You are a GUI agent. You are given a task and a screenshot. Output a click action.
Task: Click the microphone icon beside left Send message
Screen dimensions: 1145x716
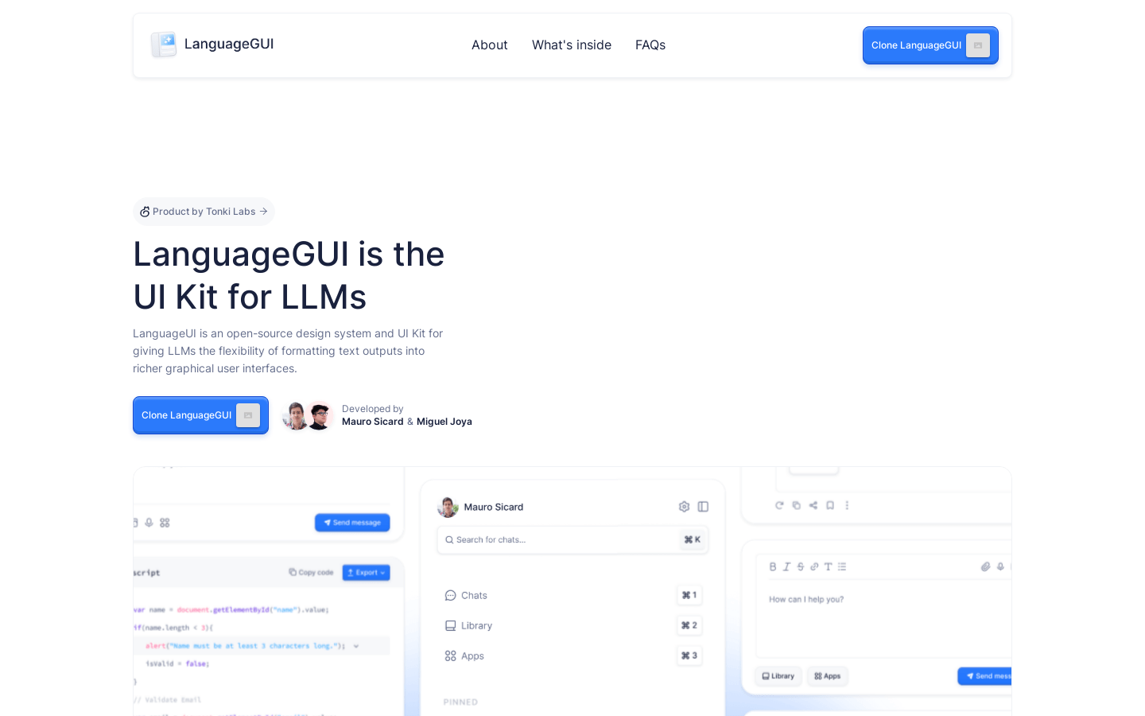coord(149,523)
